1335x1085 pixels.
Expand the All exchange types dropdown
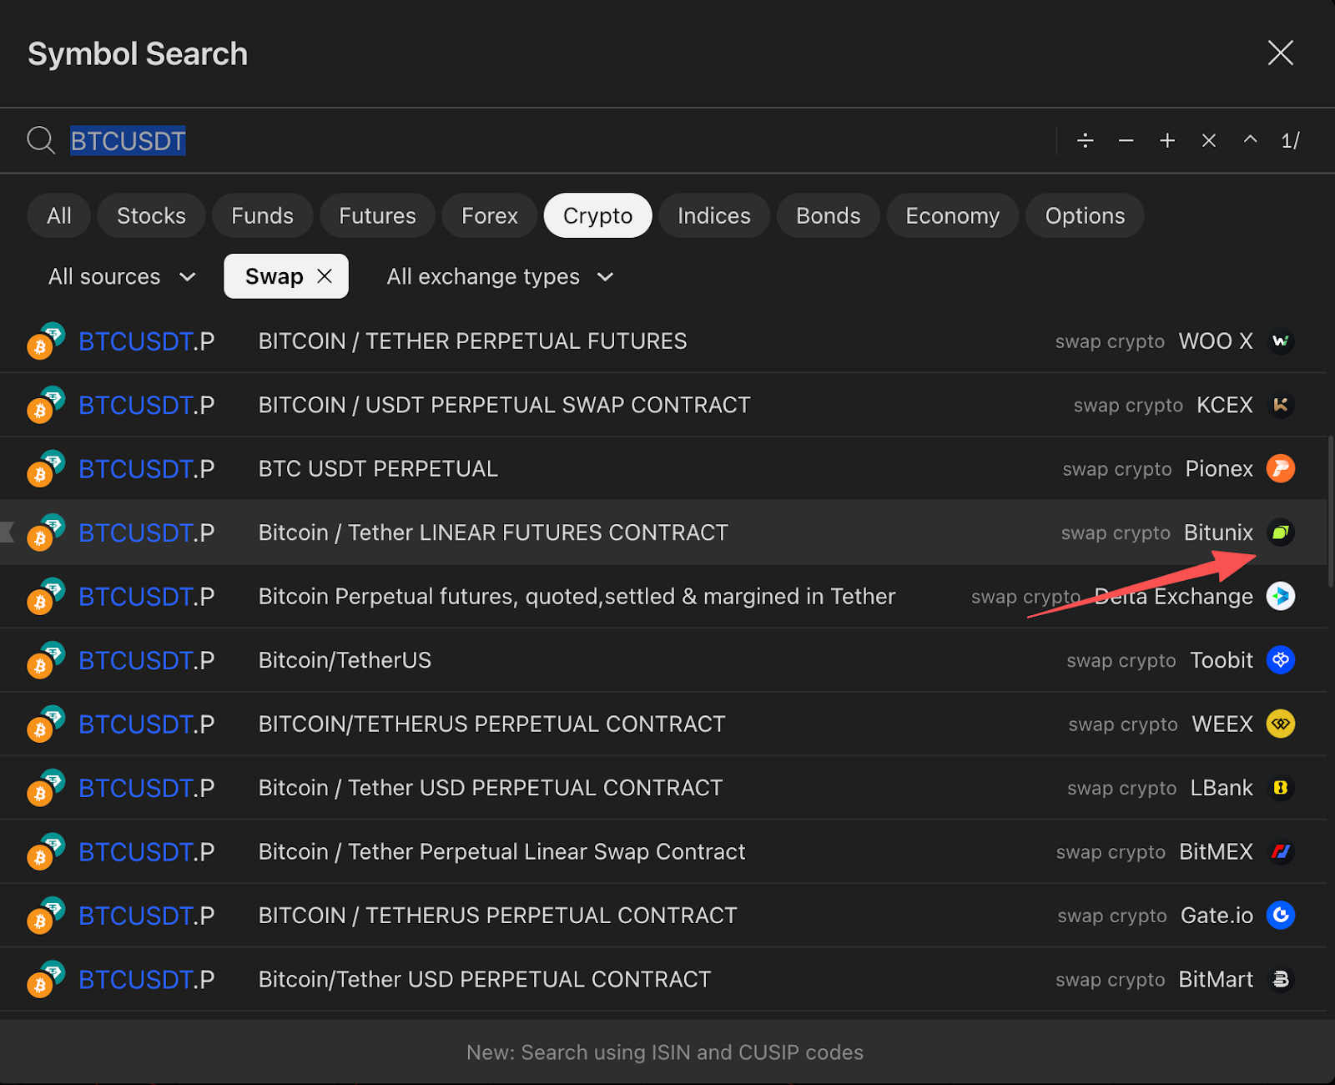coord(500,276)
